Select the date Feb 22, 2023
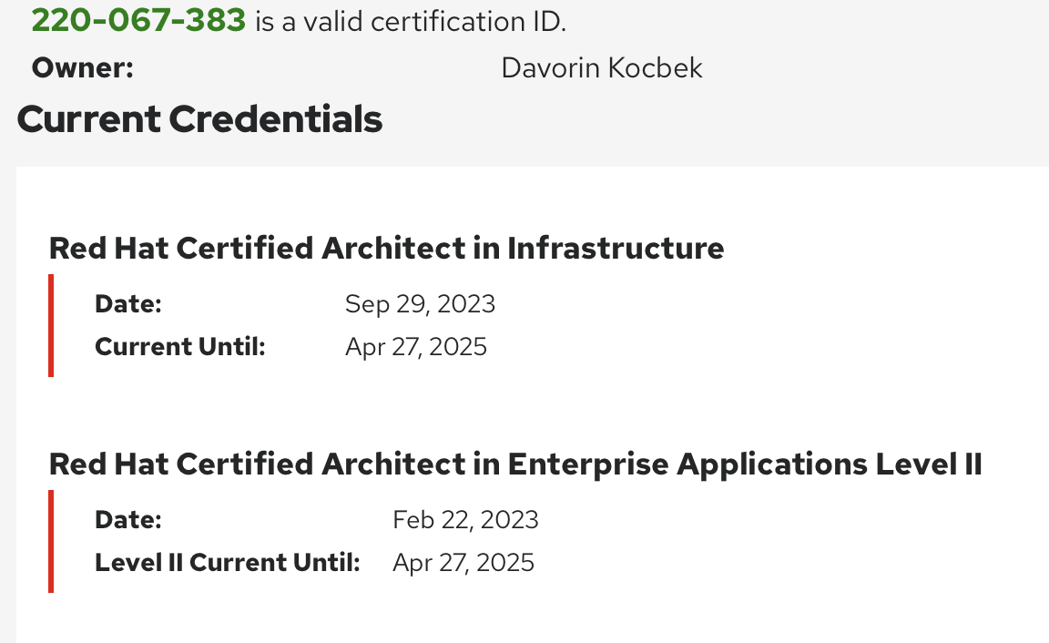Screen dimensions: 1049x643 (465, 520)
